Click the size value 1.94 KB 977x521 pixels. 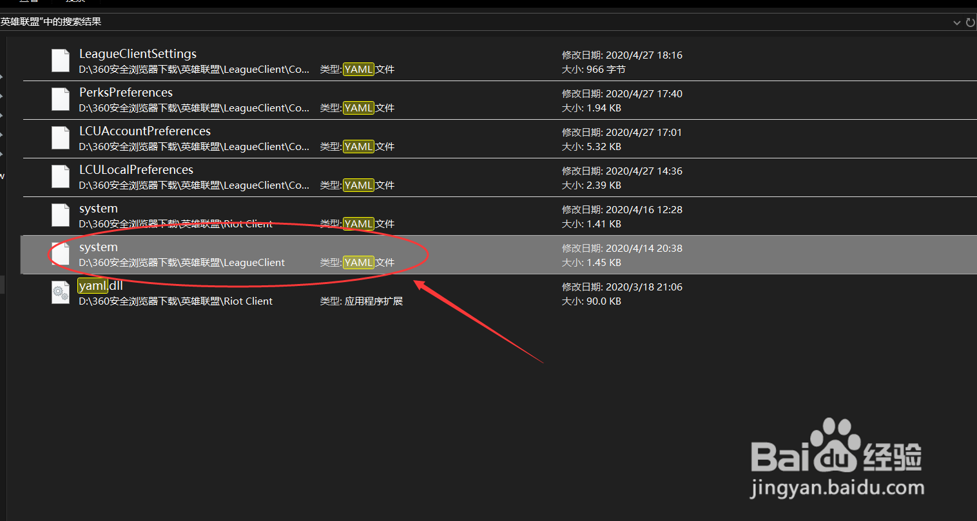point(604,108)
